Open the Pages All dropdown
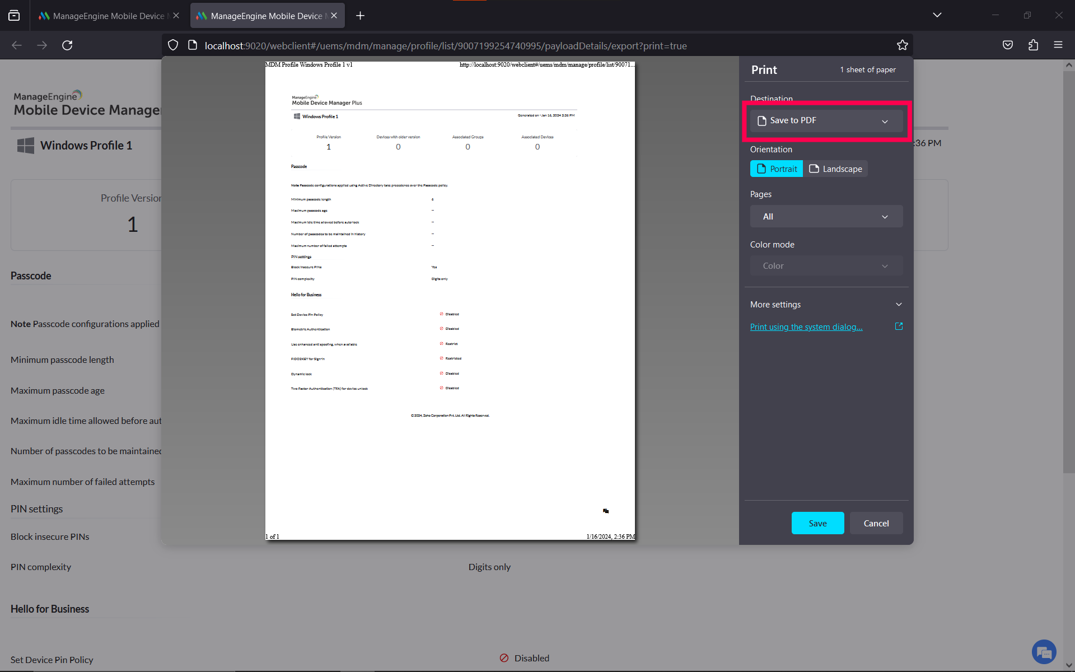 coord(826,217)
